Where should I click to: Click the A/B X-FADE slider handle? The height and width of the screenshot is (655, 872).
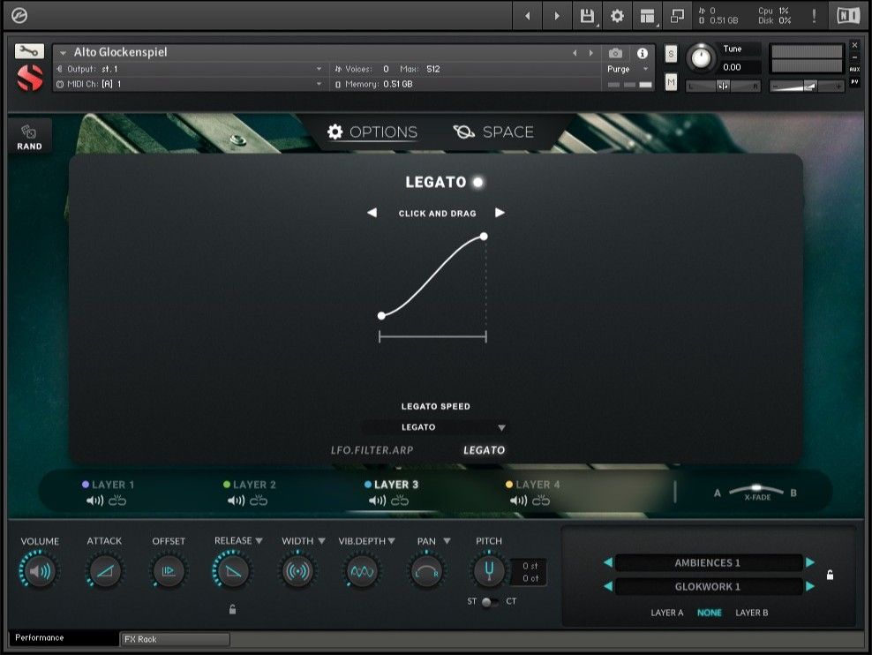(x=757, y=488)
